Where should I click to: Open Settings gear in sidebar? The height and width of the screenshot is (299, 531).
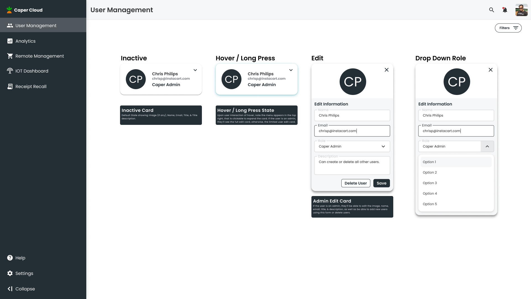tap(10, 273)
